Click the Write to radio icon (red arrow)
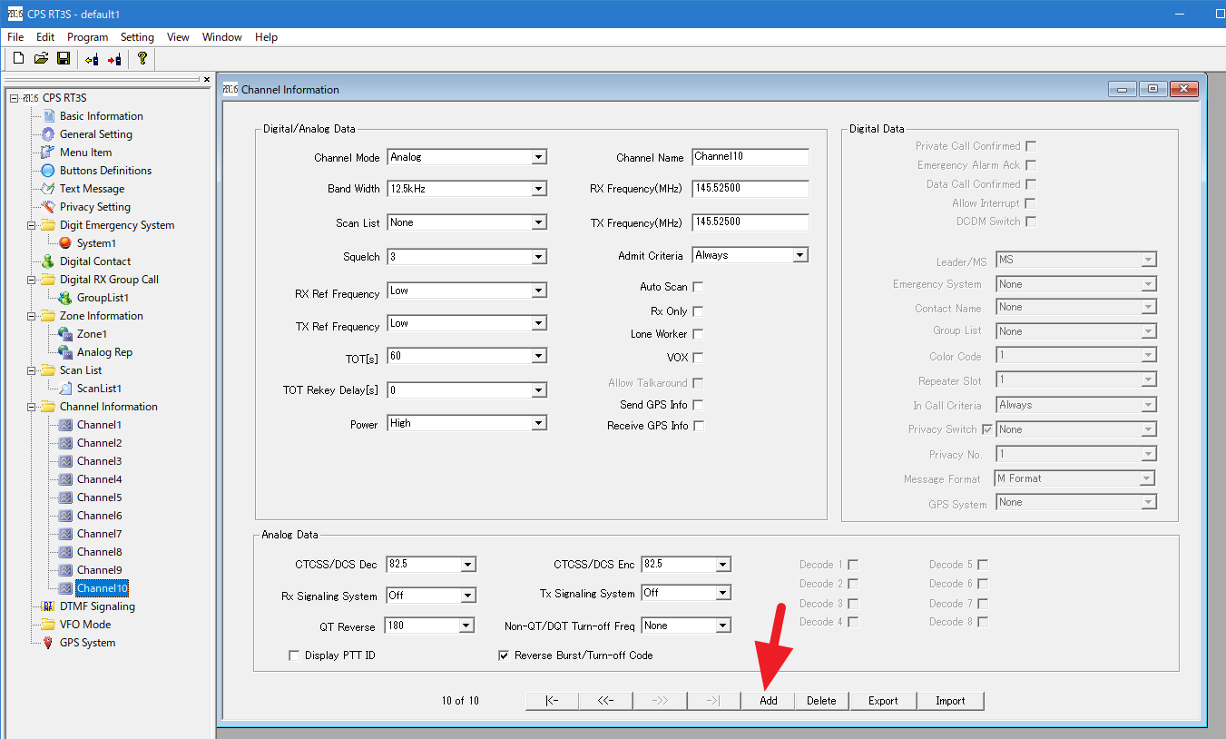 click(114, 59)
